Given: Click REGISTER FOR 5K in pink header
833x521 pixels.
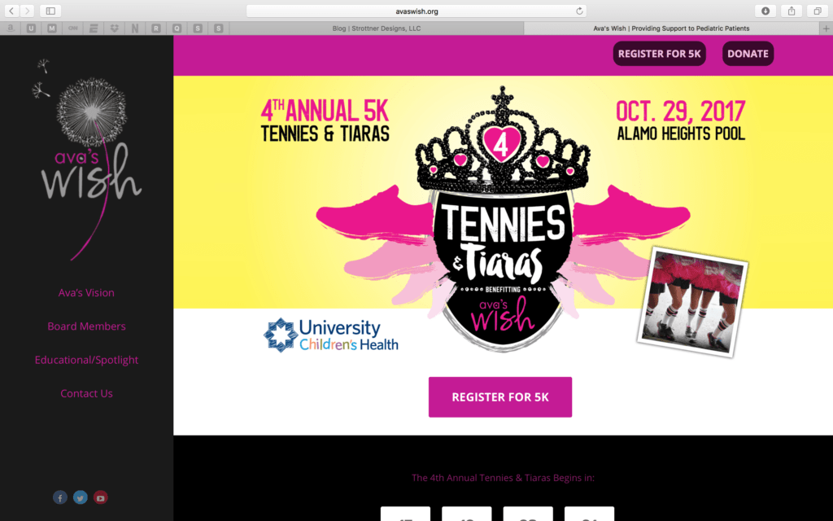Looking at the screenshot, I should click(659, 54).
